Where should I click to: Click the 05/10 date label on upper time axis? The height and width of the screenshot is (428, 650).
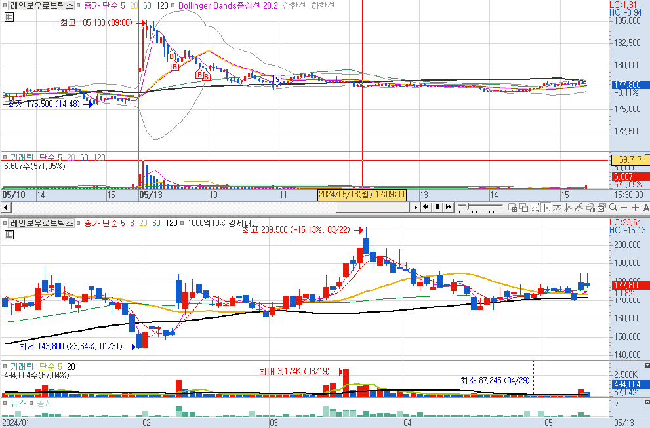[14, 195]
